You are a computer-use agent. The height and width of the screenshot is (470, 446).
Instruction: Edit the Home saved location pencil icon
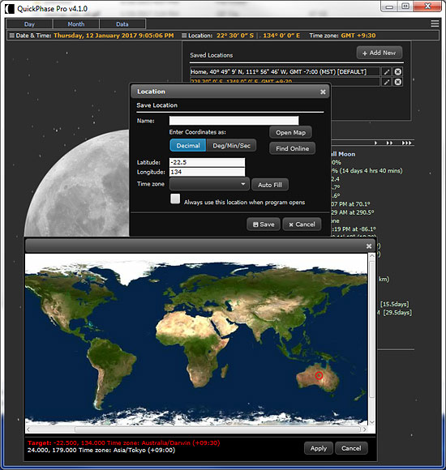pos(387,72)
